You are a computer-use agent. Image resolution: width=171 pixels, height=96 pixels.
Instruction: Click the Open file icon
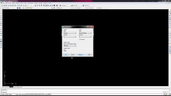point(4,5)
